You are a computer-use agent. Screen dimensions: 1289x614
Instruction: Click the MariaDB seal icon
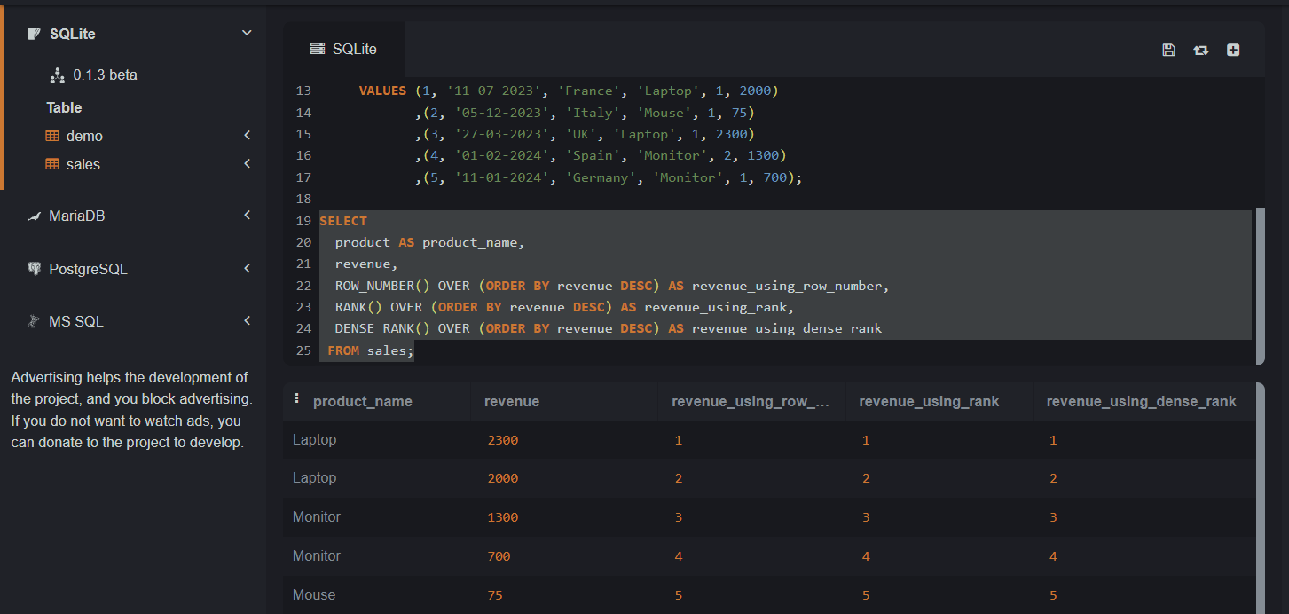click(x=34, y=216)
